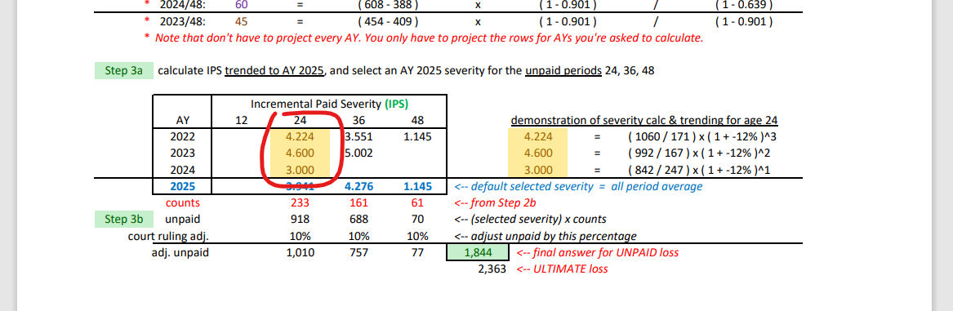The image size is (953, 311).
Task: Click the underlined 'trended to AY 2025' text
Action: click(275, 71)
